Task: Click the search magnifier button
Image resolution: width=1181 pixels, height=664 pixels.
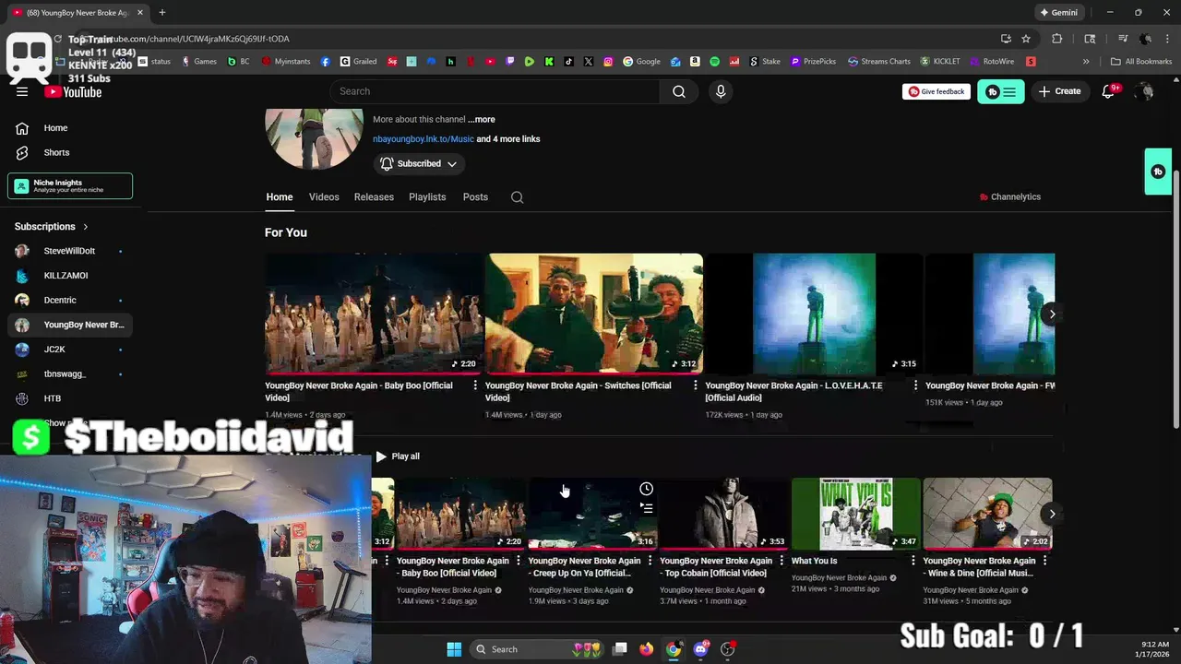Action: click(679, 91)
